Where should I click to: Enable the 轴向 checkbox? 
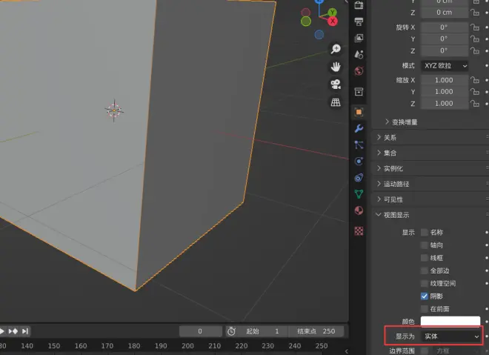(424, 245)
